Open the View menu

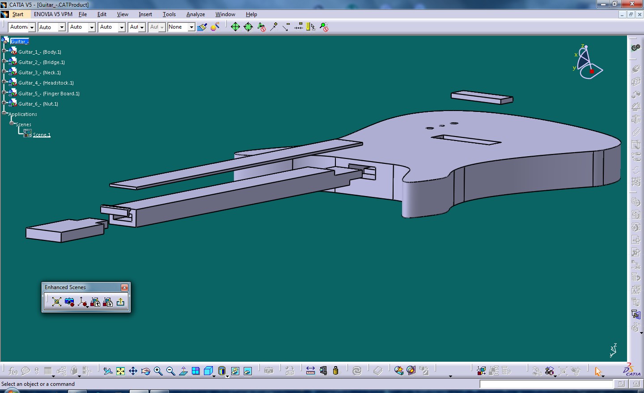(x=123, y=14)
